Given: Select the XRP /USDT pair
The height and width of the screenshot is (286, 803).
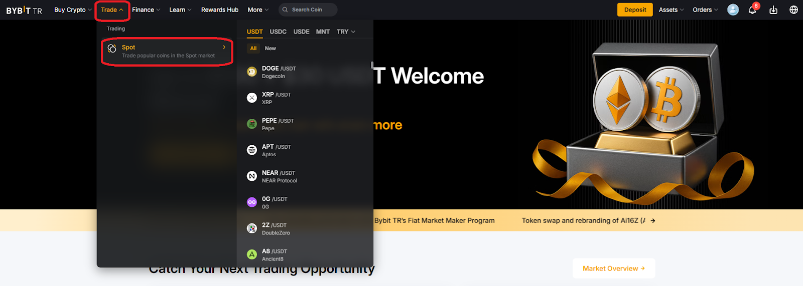Looking at the screenshot, I should [x=305, y=98].
